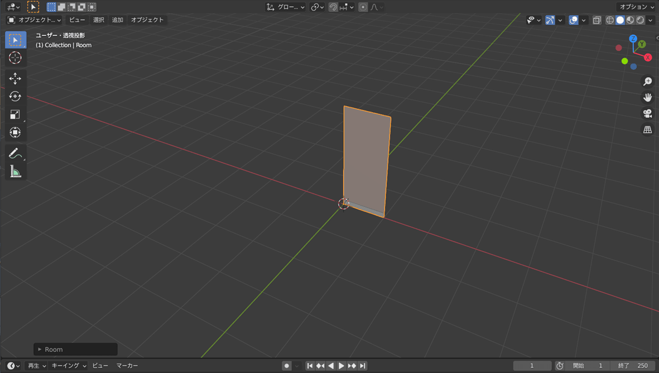This screenshot has height=373, width=659.
Task: Select the Move tool
Action: click(x=16, y=79)
